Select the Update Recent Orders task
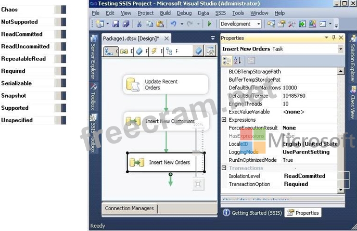The height and width of the screenshot is (231, 357). (165, 84)
